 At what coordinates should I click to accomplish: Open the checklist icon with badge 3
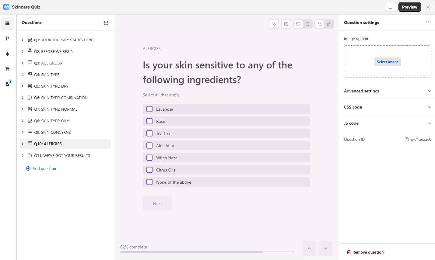(x=8, y=84)
